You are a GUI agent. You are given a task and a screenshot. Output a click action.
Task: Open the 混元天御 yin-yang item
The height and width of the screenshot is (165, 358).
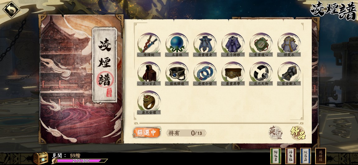(261, 74)
